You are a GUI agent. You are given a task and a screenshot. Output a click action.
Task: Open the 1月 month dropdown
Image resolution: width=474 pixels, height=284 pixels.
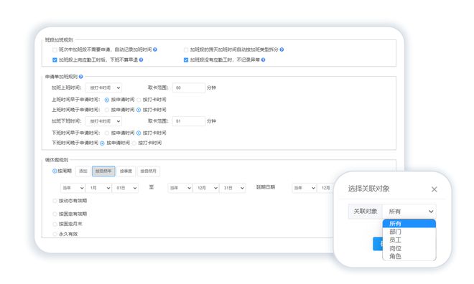tap(98, 188)
